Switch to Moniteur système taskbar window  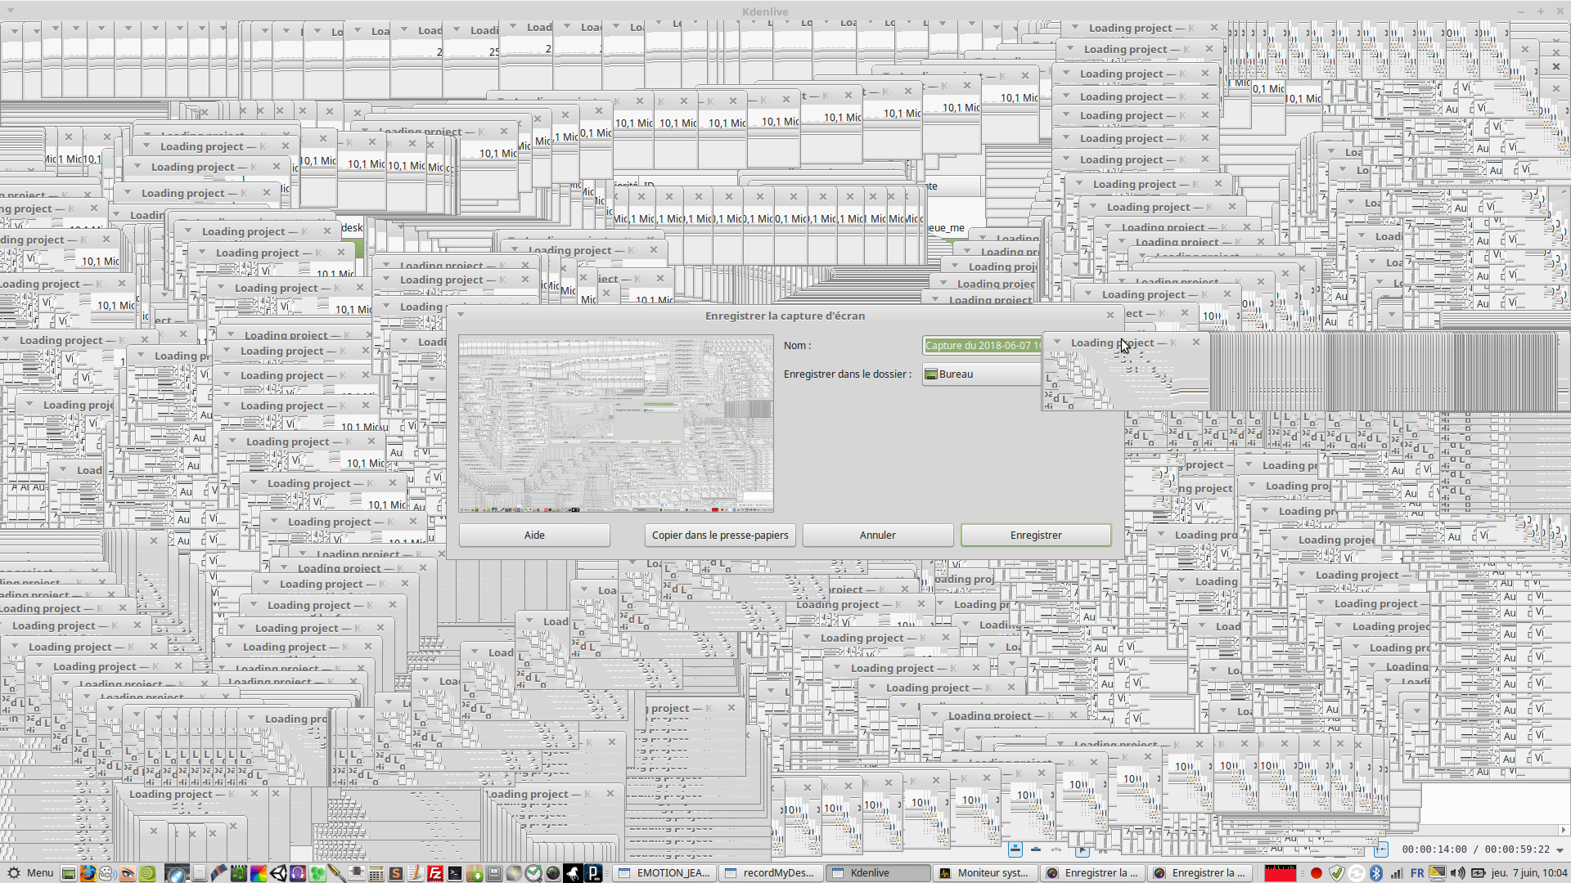click(x=984, y=872)
